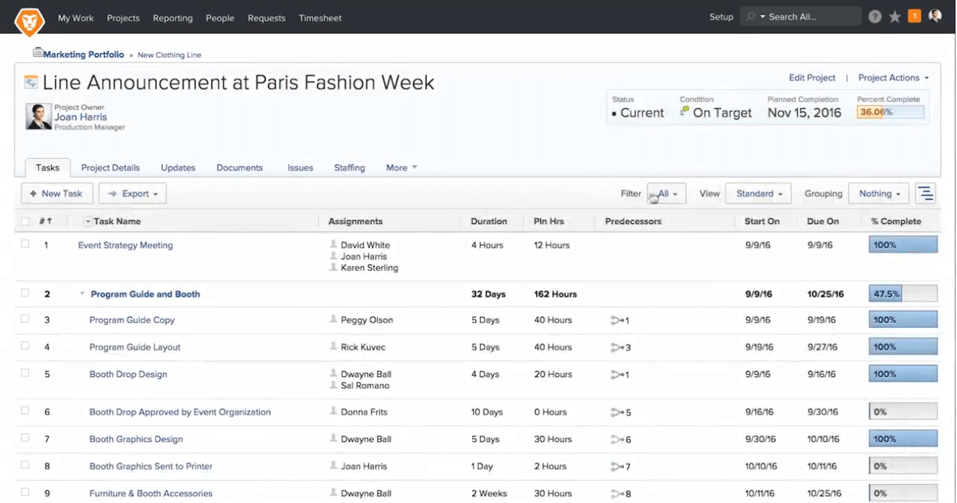Open the Filter All dropdown
The height and width of the screenshot is (503, 957).
coord(666,194)
